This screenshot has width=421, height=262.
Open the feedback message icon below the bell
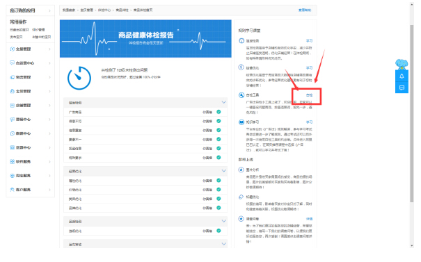(x=402, y=88)
